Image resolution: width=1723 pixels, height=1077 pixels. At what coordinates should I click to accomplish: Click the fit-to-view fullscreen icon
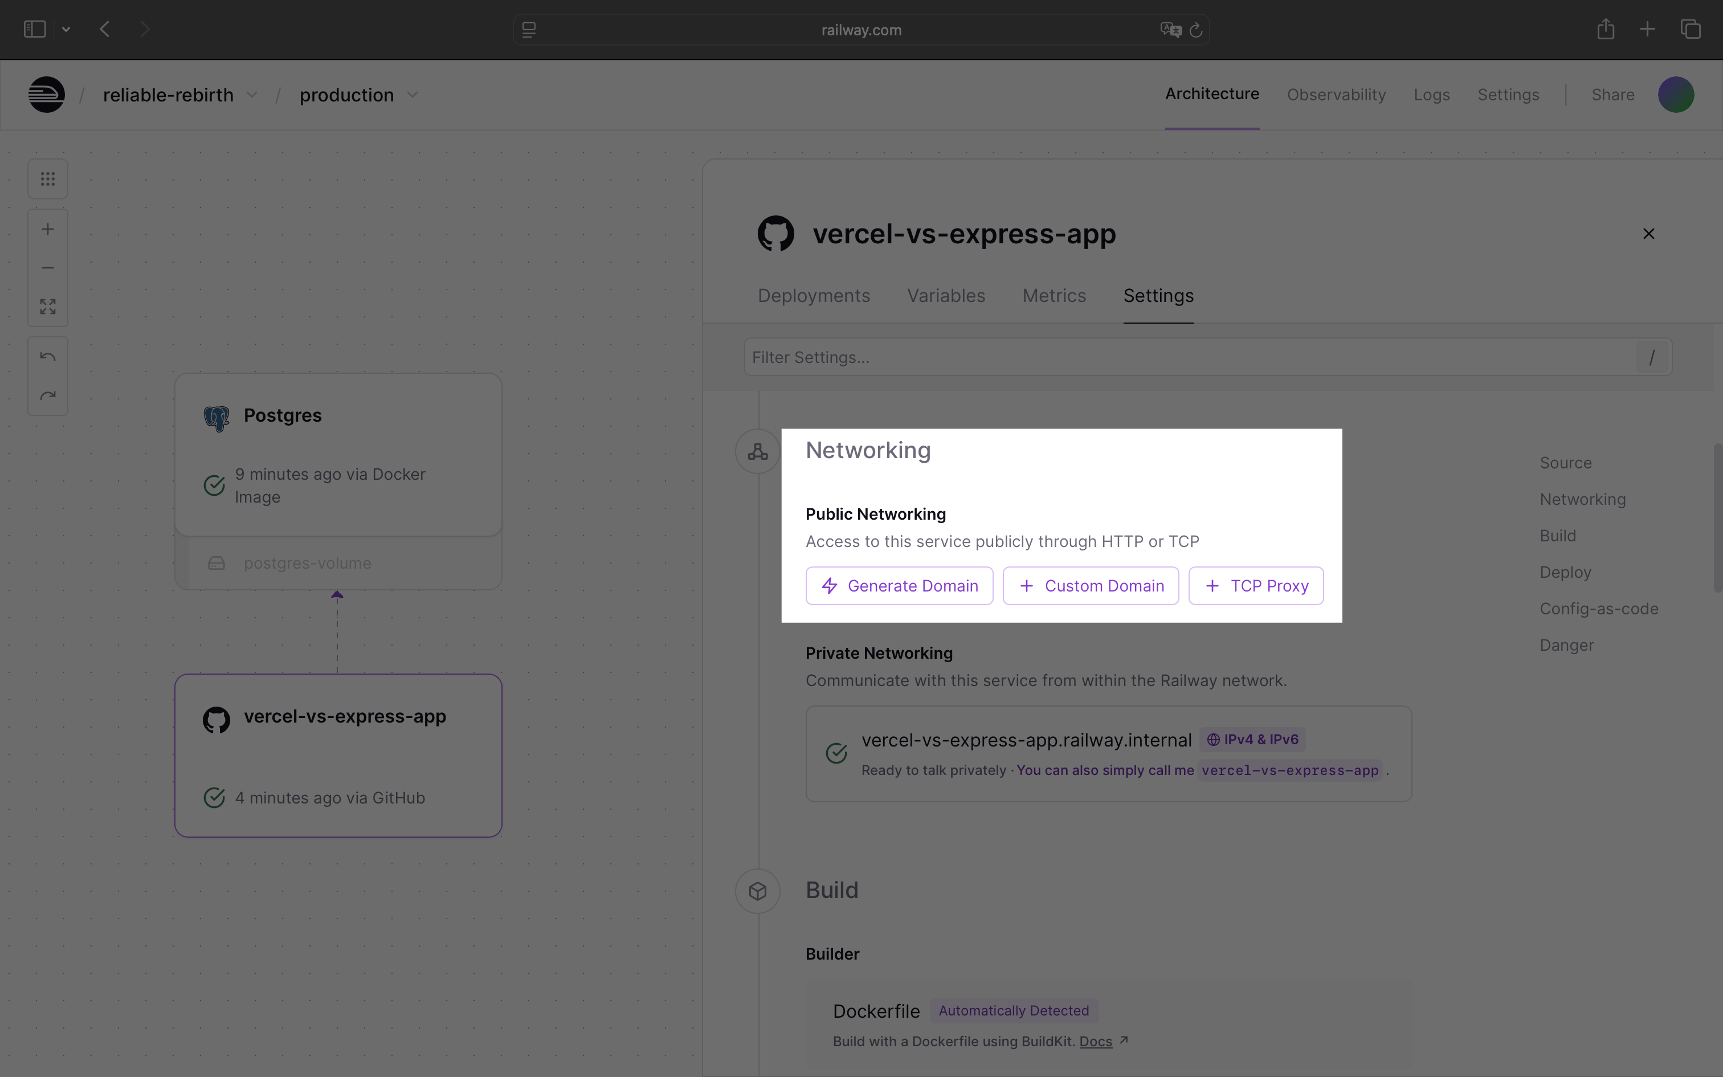click(48, 307)
